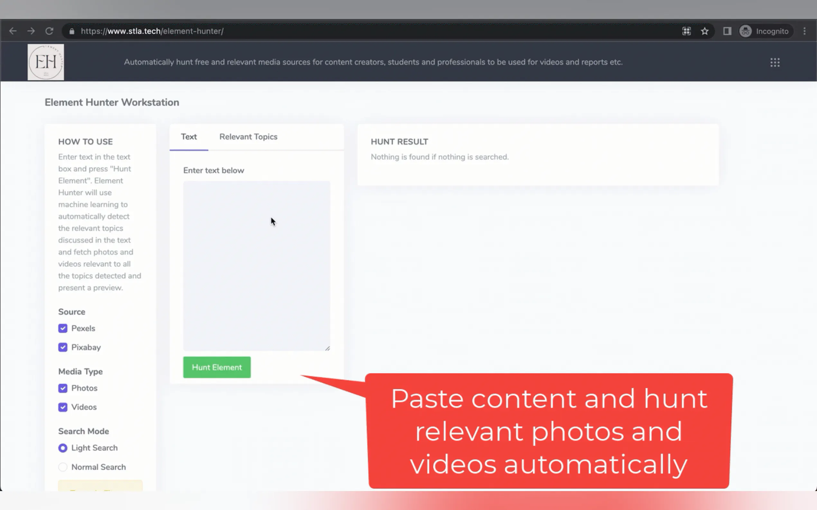Image resolution: width=817 pixels, height=510 pixels.
Task: Bookmark page with star icon
Action: tap(704, 31)
